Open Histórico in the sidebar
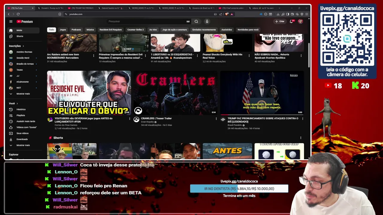Screen dimensions: 383x215 (24, 109)
